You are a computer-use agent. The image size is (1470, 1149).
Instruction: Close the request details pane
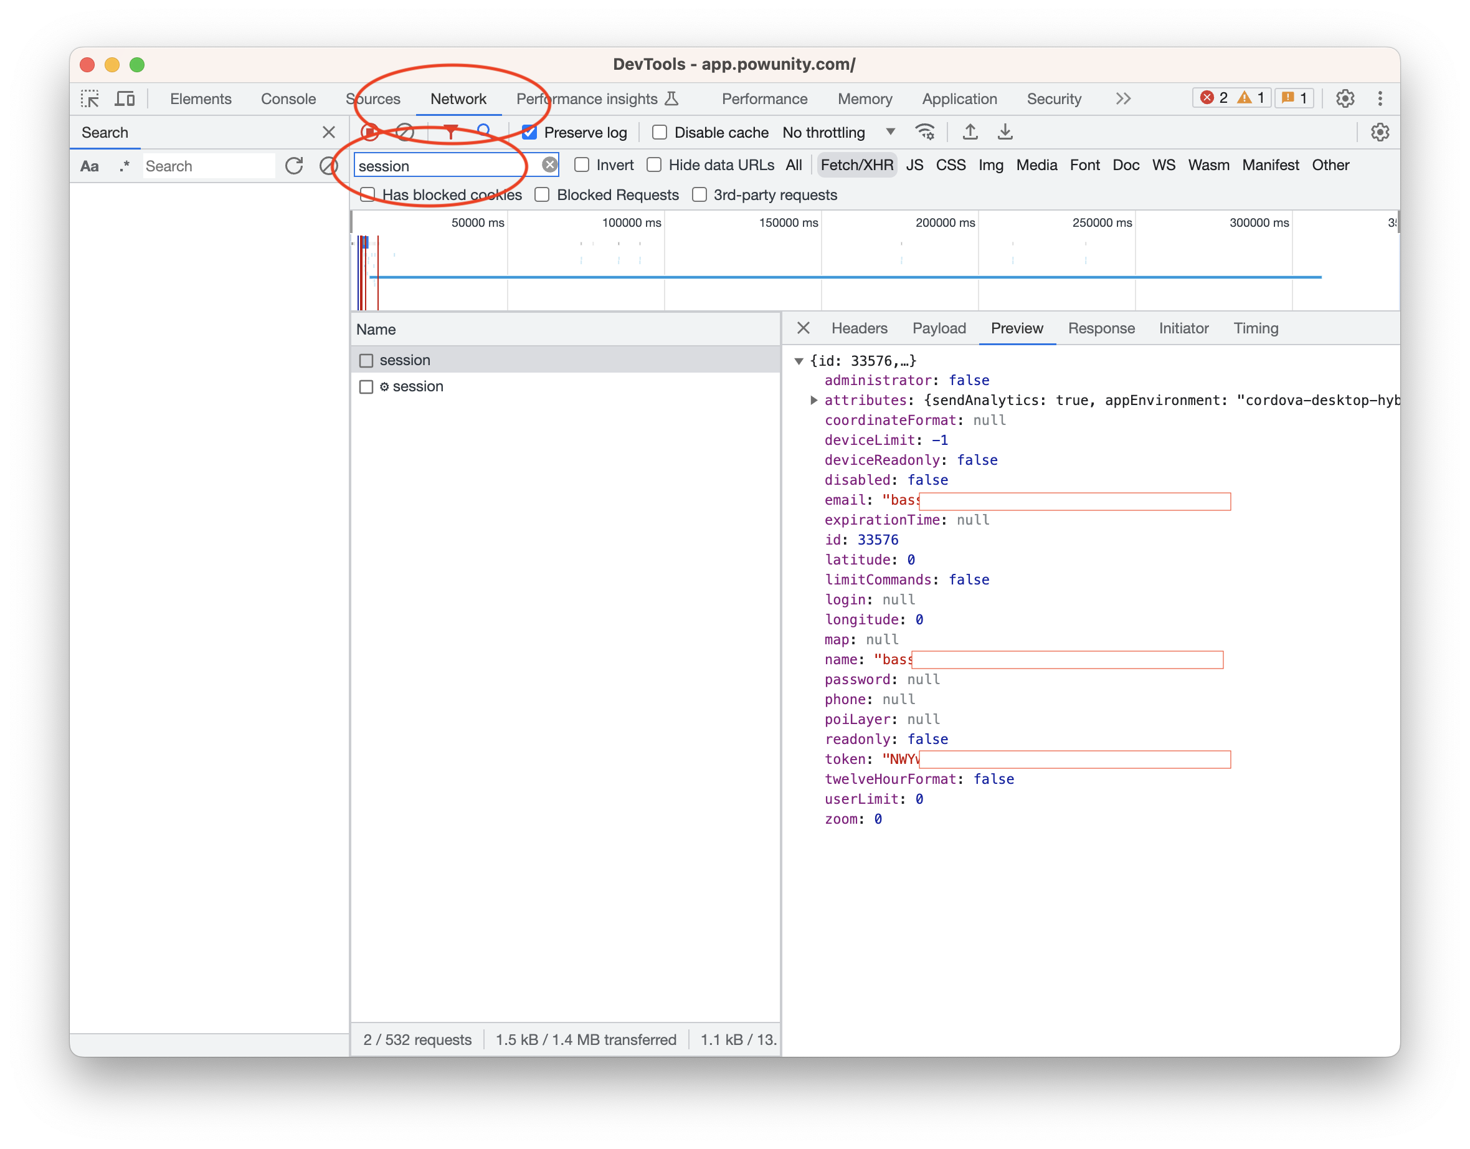click(x=803, y=328)
